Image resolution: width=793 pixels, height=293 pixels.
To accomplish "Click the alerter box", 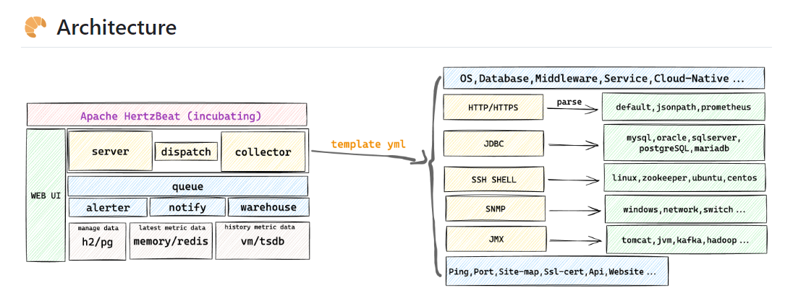I will (x=108, y=207).
